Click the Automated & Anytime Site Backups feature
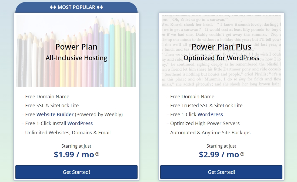 tap(208, 132)
